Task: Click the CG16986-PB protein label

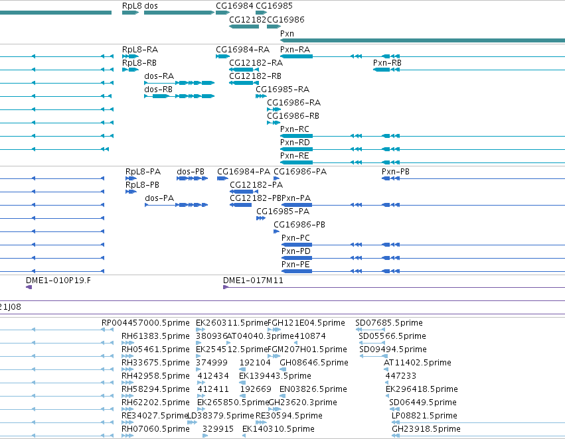Action: point(299,225)
